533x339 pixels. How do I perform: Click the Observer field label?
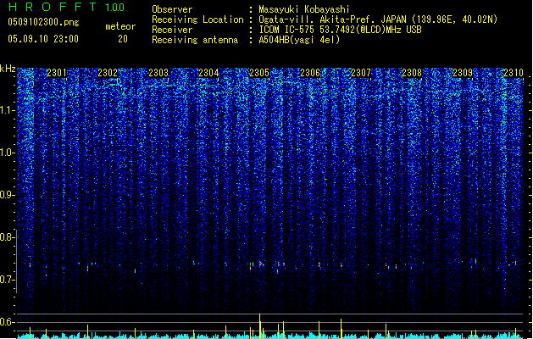[172, 9]
